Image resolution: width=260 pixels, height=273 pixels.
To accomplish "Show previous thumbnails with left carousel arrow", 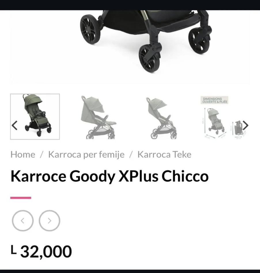I will pos(14,125).
